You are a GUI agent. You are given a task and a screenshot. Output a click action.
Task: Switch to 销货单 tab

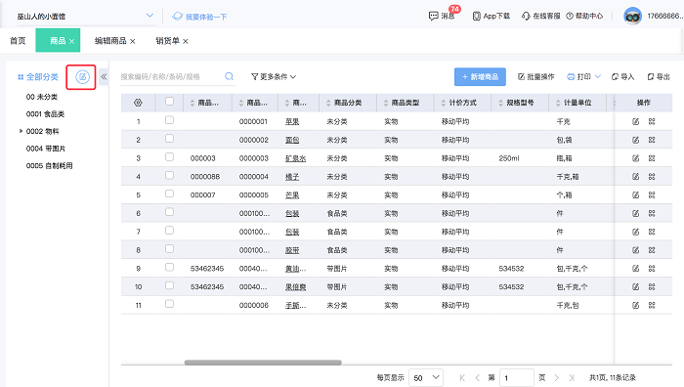(167, 41)
